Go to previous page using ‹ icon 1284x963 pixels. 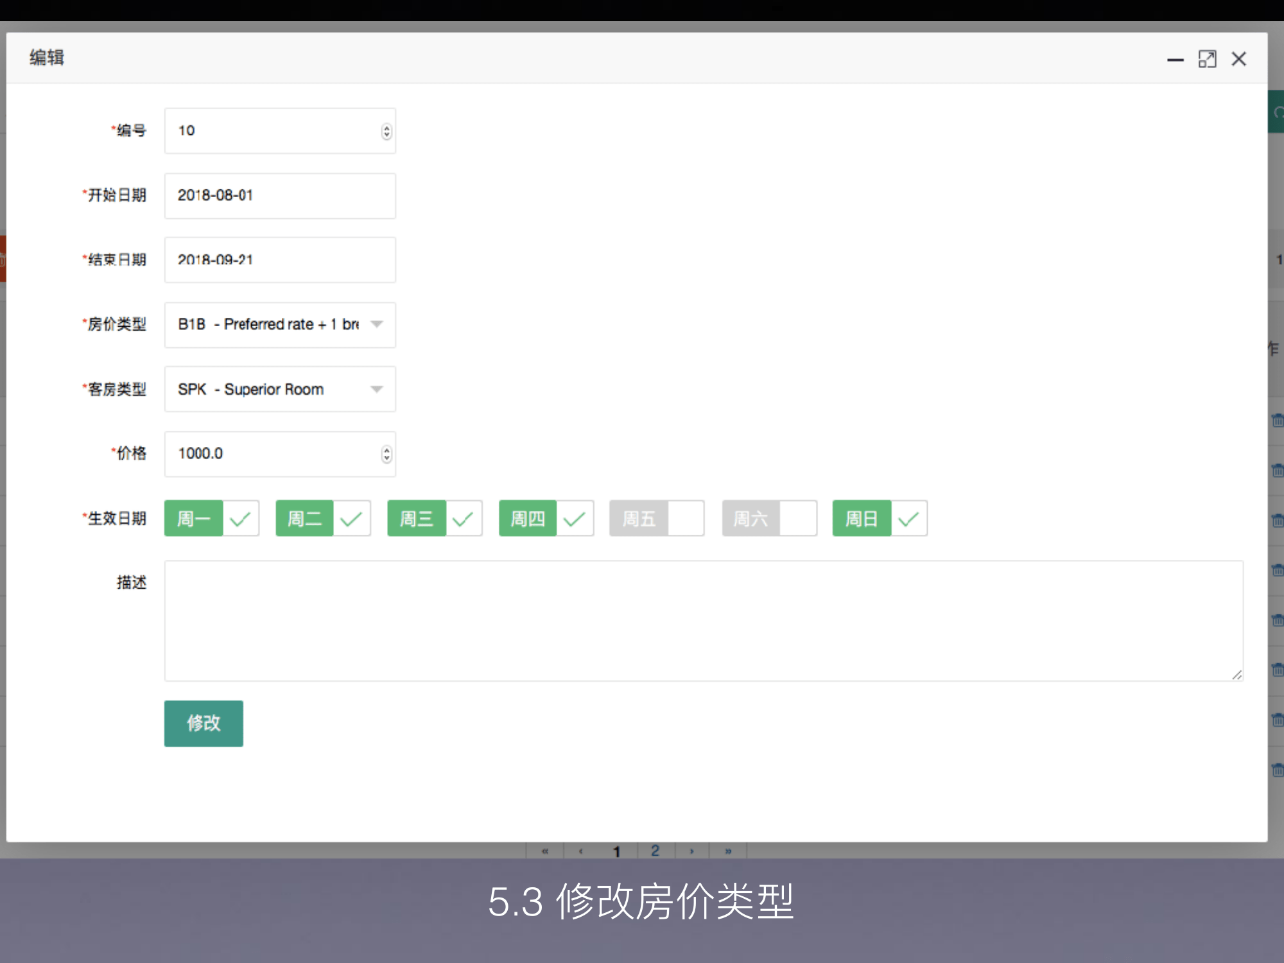[x=581, y=850]
